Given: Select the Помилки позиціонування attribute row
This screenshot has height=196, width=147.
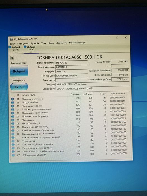Looking at the screenshot, I should [x=69, y=116].
